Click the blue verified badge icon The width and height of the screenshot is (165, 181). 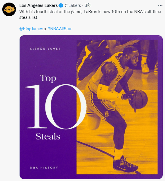click(61, 5)
